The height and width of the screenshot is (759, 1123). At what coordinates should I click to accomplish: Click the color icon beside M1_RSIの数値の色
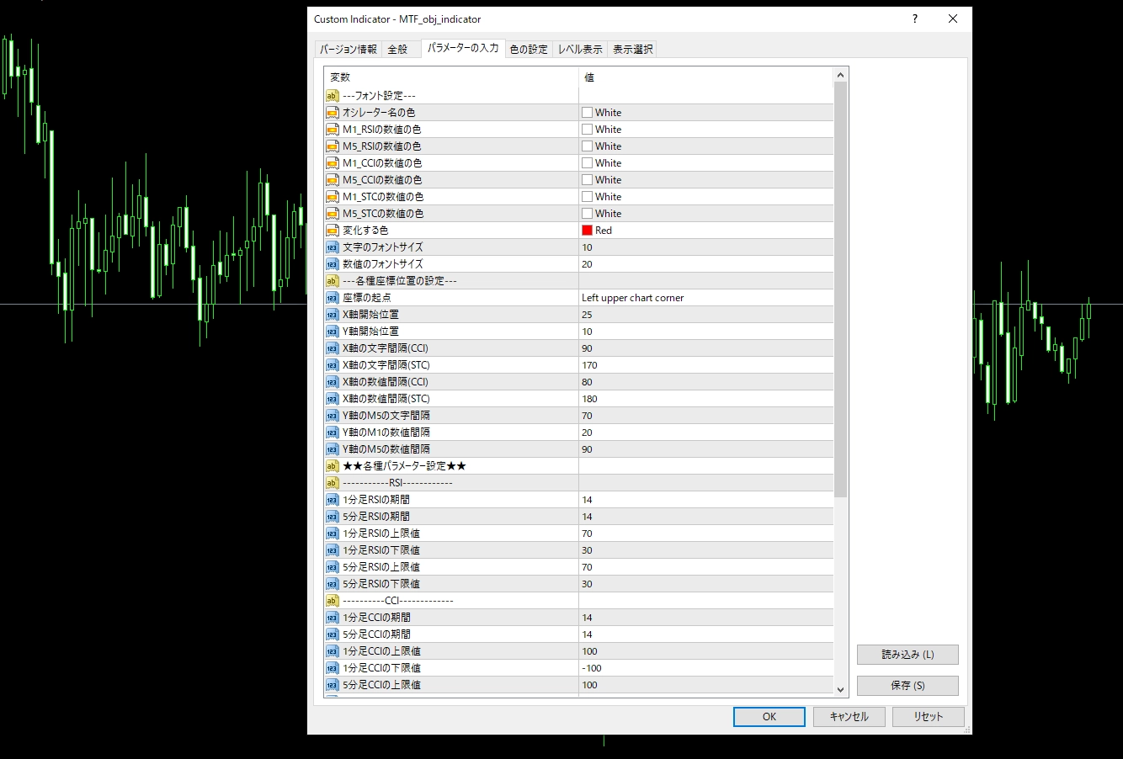[x=333, y=130]
